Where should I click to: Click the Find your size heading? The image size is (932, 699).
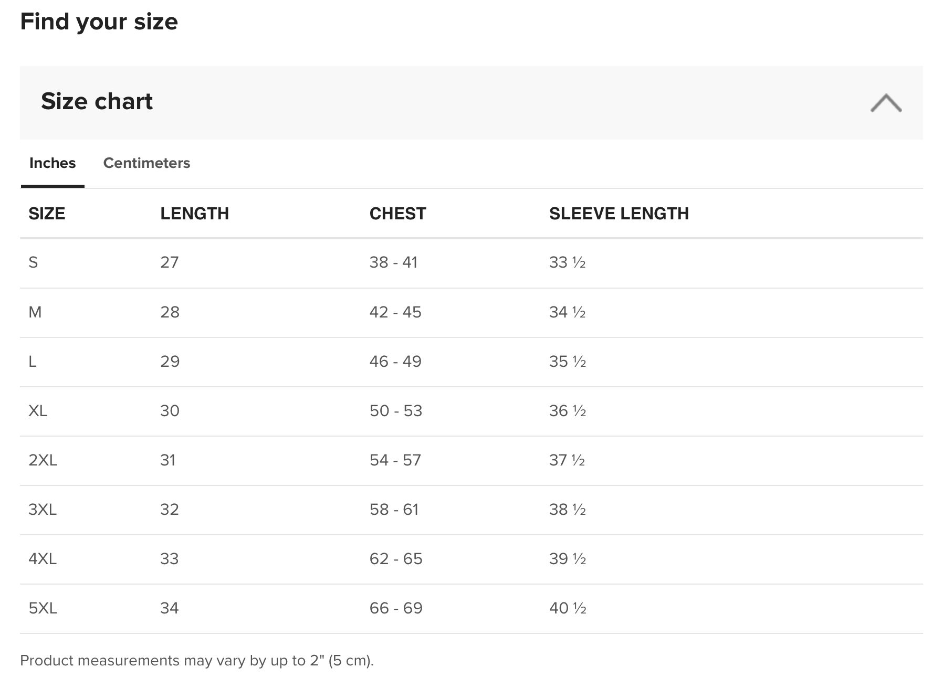click(99, 22)
